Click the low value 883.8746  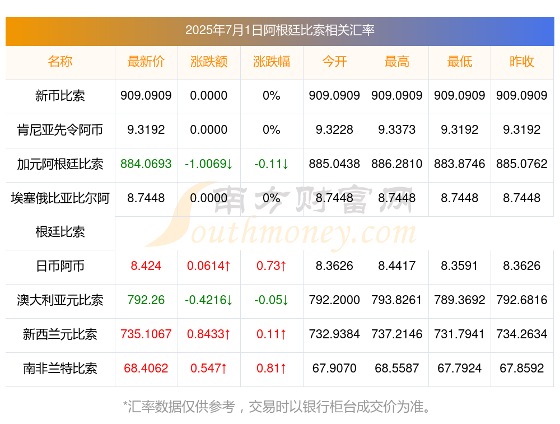(460, 164)
